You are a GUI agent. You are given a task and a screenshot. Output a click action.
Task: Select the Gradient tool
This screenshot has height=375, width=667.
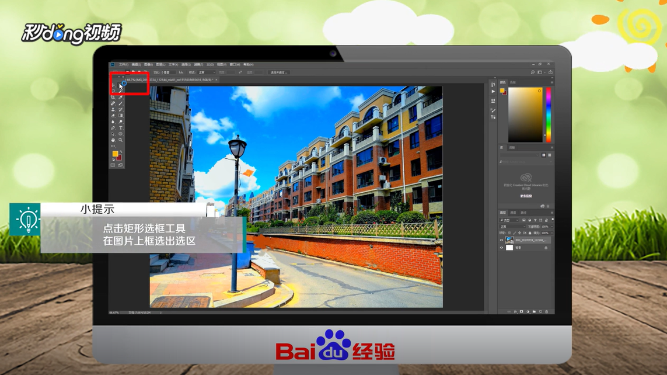pyautogui.click(x=120, y=115)
